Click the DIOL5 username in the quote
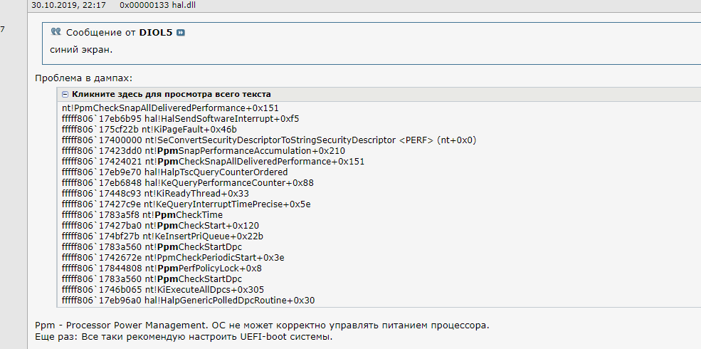This screenshot has height=349, width=701. [x=157, y=33]
